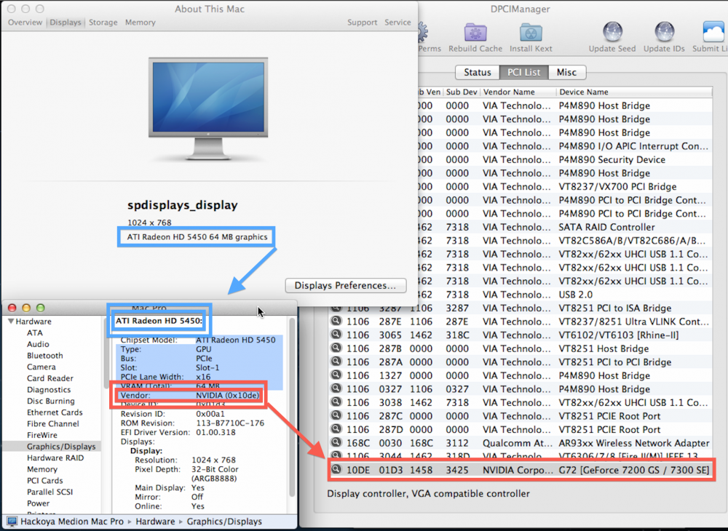Viewport: 728px width, 531px height.
Task: Switch to the Storage tab
Action: [103, 23]
